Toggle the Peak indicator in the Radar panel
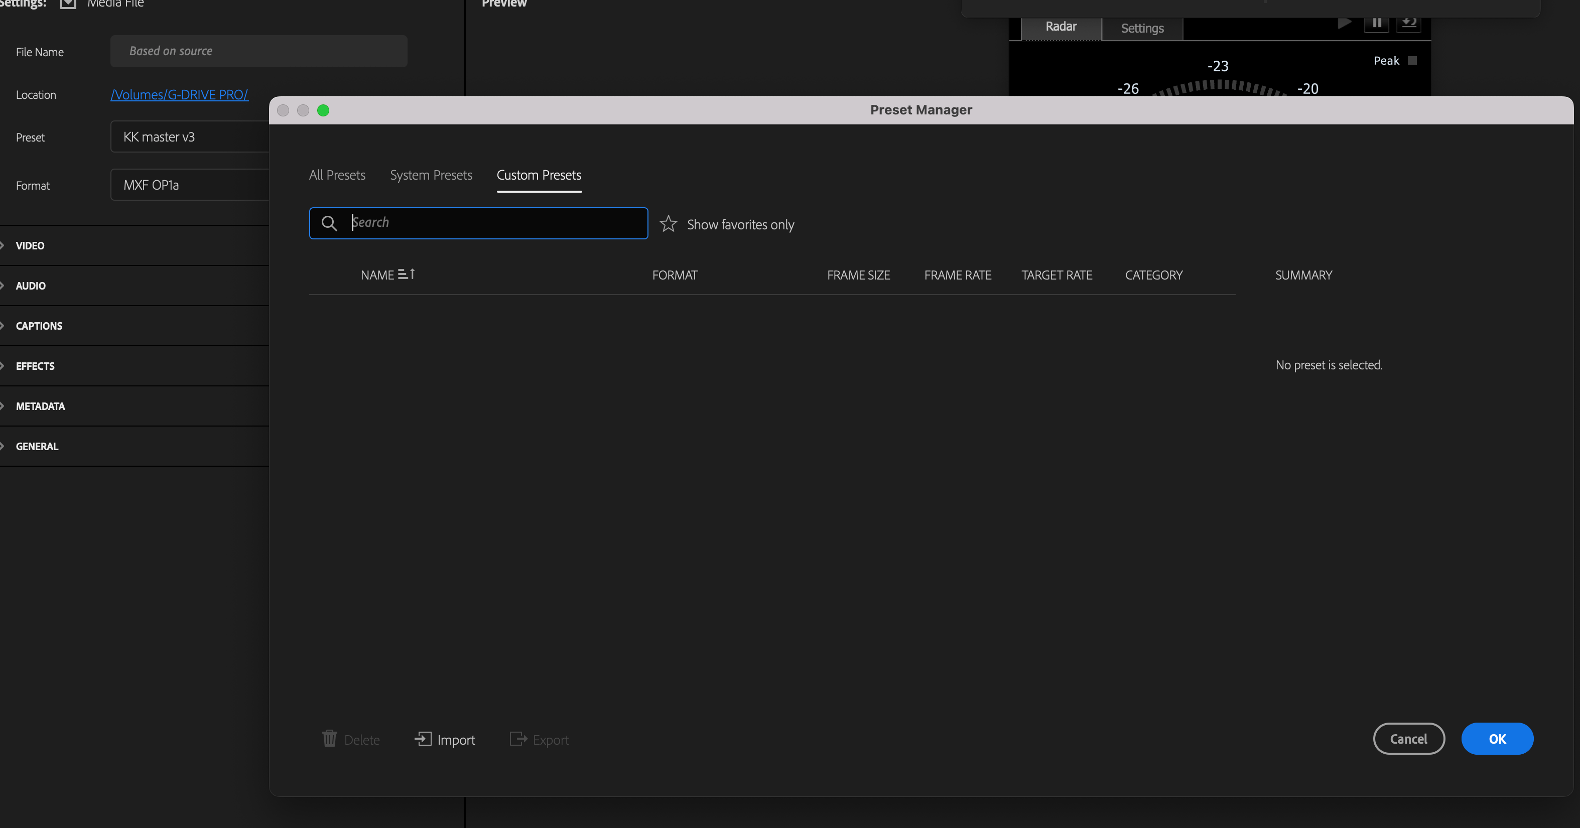 (1413, 60)
